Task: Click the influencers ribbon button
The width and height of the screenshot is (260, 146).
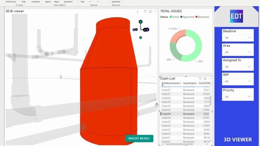Action: (11, 2)
